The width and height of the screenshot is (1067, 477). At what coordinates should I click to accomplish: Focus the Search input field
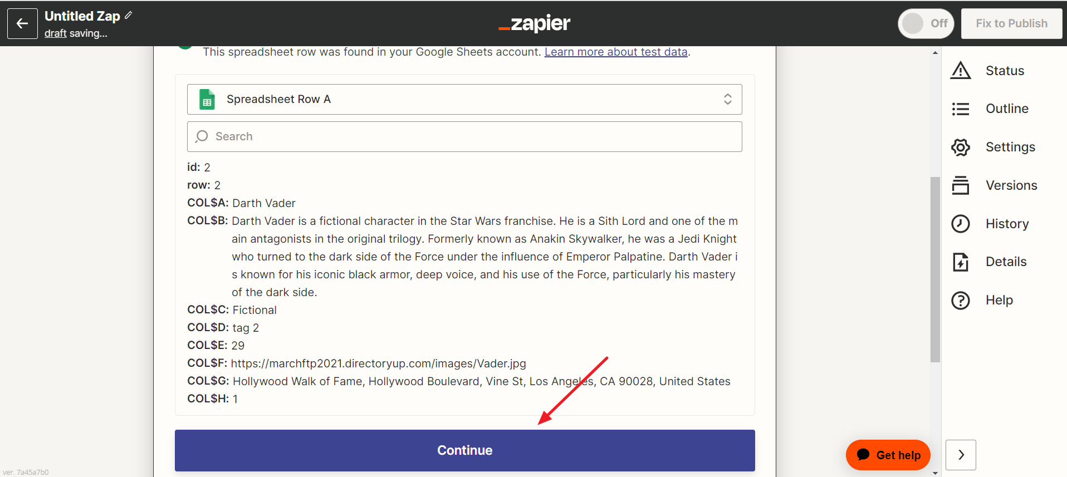[x=464, y=136]
